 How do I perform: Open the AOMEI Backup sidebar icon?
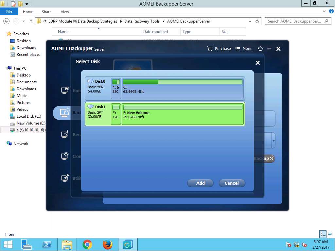point(65,112)
